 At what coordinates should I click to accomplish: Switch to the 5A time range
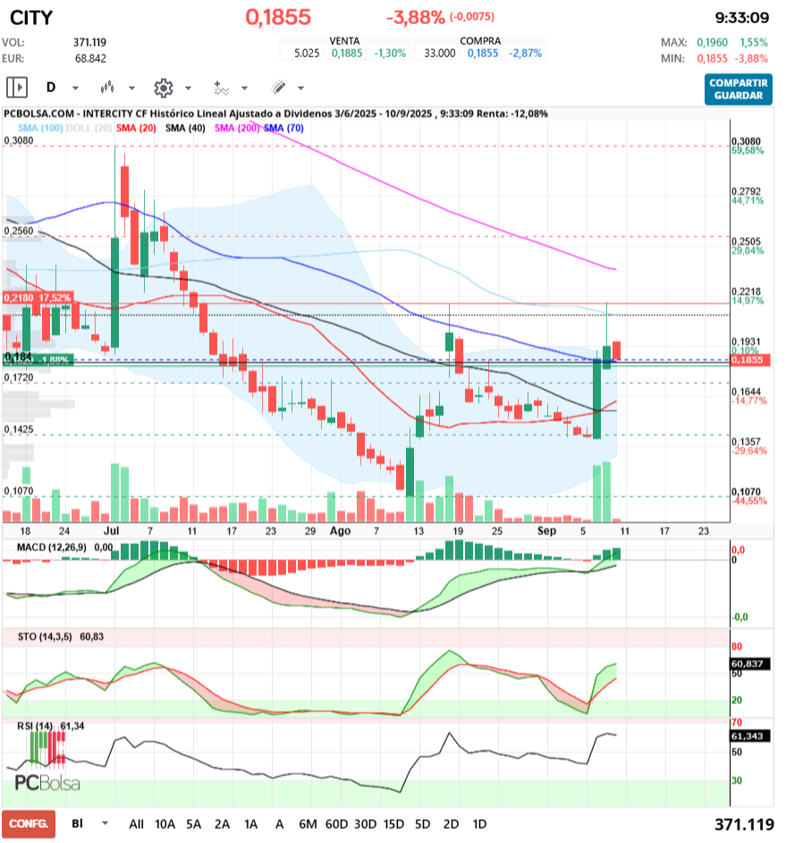[x=193, y=824]
